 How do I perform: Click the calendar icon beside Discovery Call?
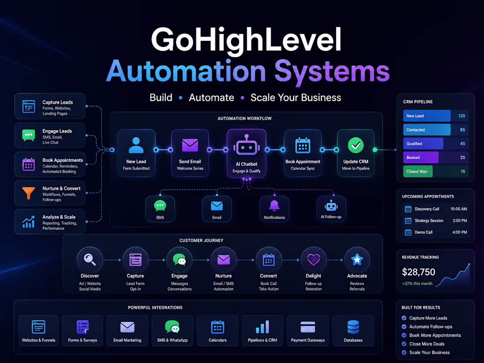coord(408,209)
